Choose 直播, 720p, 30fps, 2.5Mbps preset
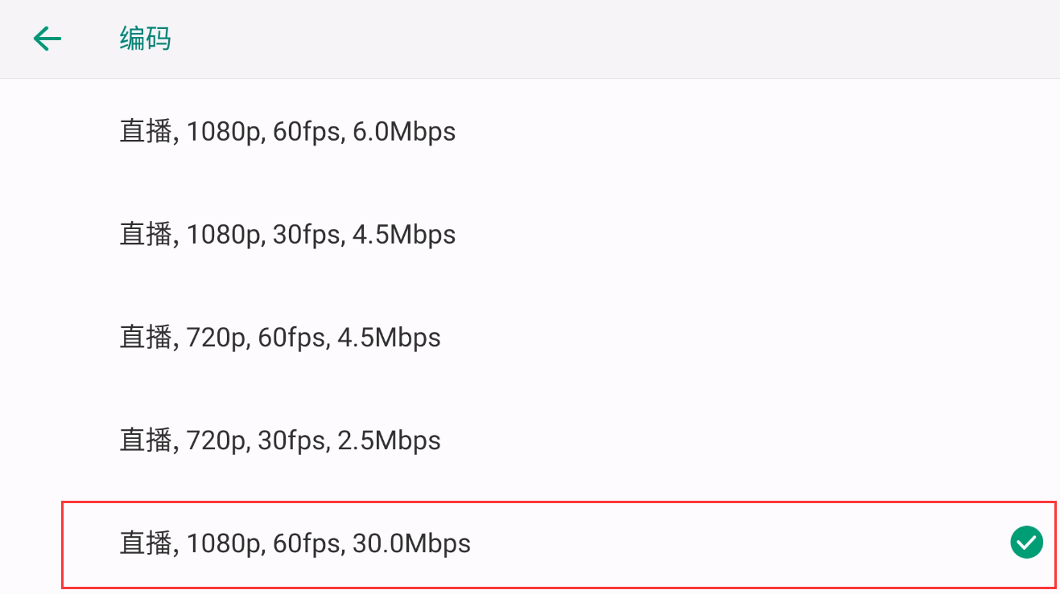The height and width of the screenshot is (594, 1060). pyautogui.click(x=530, y=440)
